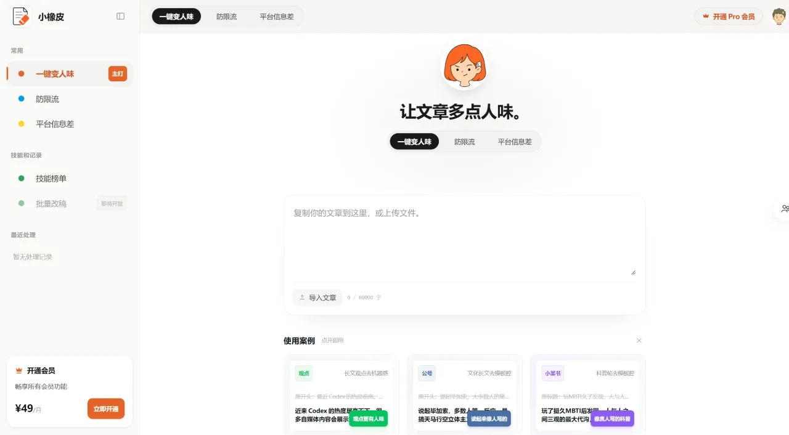Screen dimensions: 789x435
Task: Switch to the top 一键变人味 tab
Action: 176,17
